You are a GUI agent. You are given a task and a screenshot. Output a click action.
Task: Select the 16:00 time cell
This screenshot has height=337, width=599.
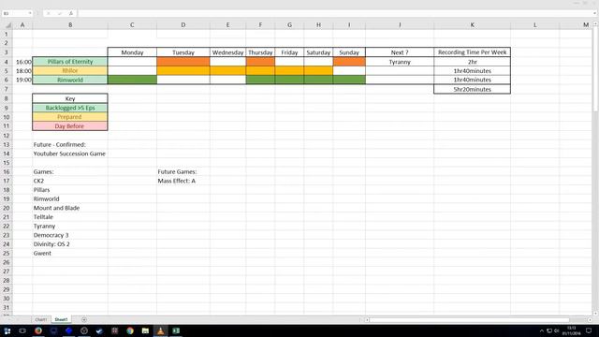point(22,62)
